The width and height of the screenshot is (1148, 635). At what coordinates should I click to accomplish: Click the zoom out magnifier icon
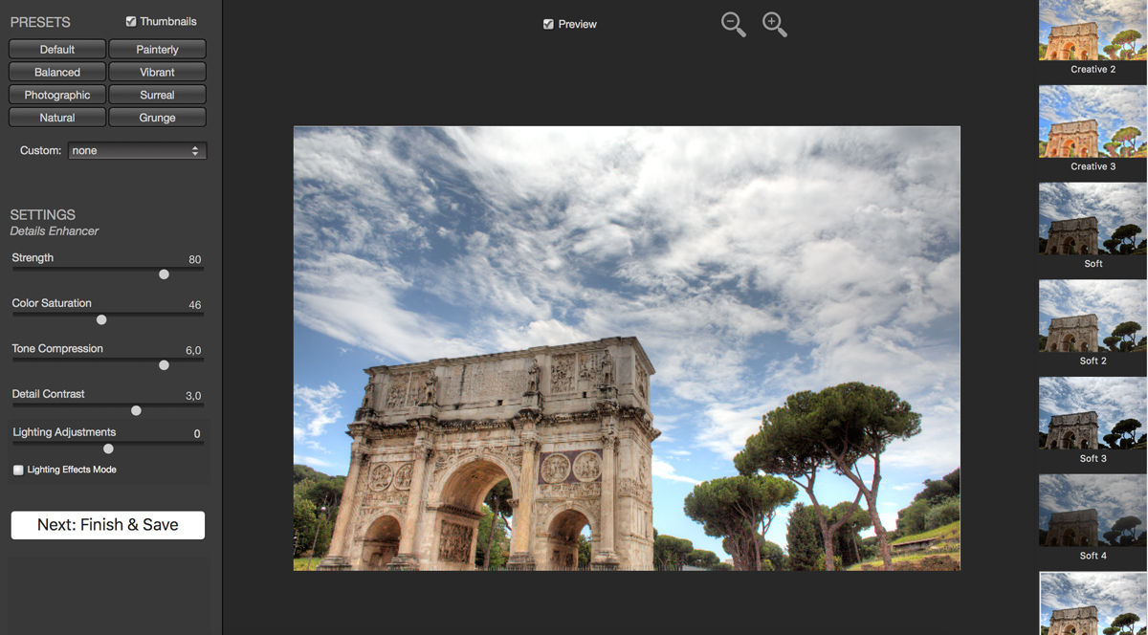(732, 24)
